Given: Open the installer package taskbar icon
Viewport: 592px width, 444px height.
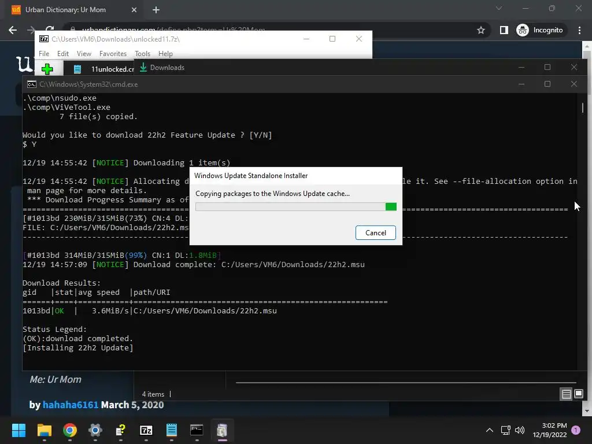Looking at the screenshot, I should [222, 430].
